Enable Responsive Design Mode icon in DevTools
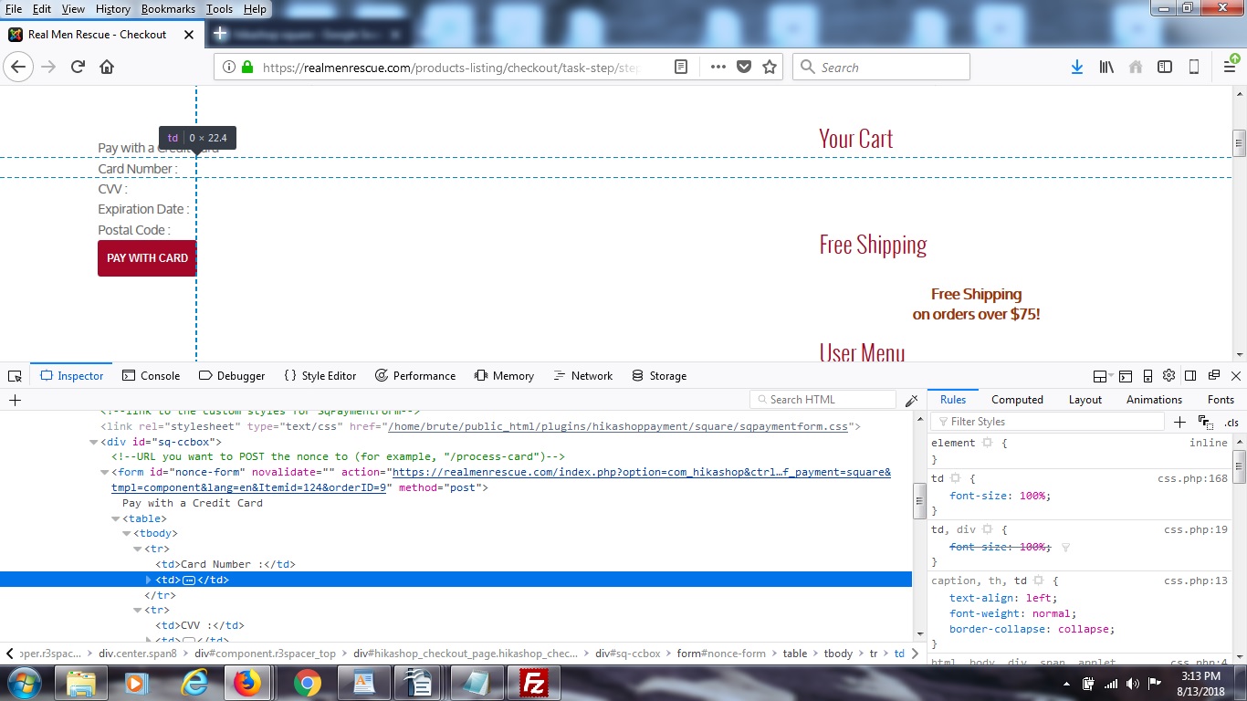The width and height of the screenshot is (1247, 701). point(1147,376)
